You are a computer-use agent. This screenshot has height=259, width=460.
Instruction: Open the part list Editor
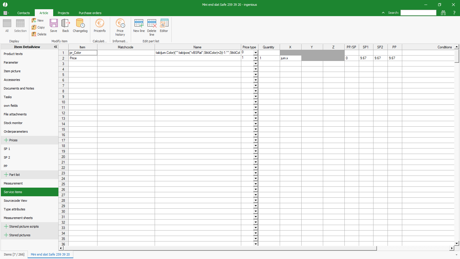tap(164, 25)
